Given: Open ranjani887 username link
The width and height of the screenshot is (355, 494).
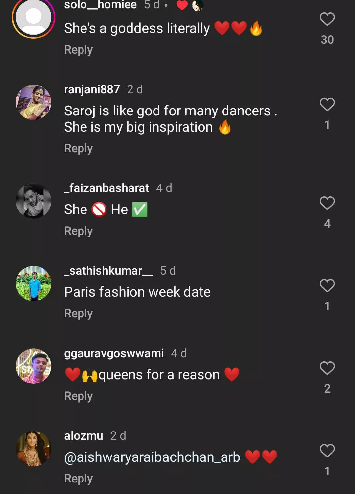Looking at the screenshot, I should pyautogui.click(x=92, y=89).
